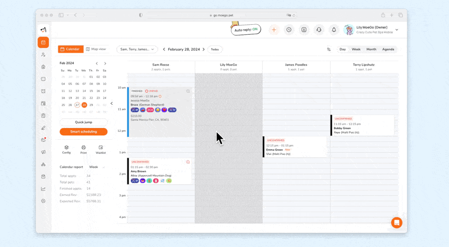This screenshot has width=449, height=247.
Task: Open the contact card icon in the header
Action: [304, 30]
